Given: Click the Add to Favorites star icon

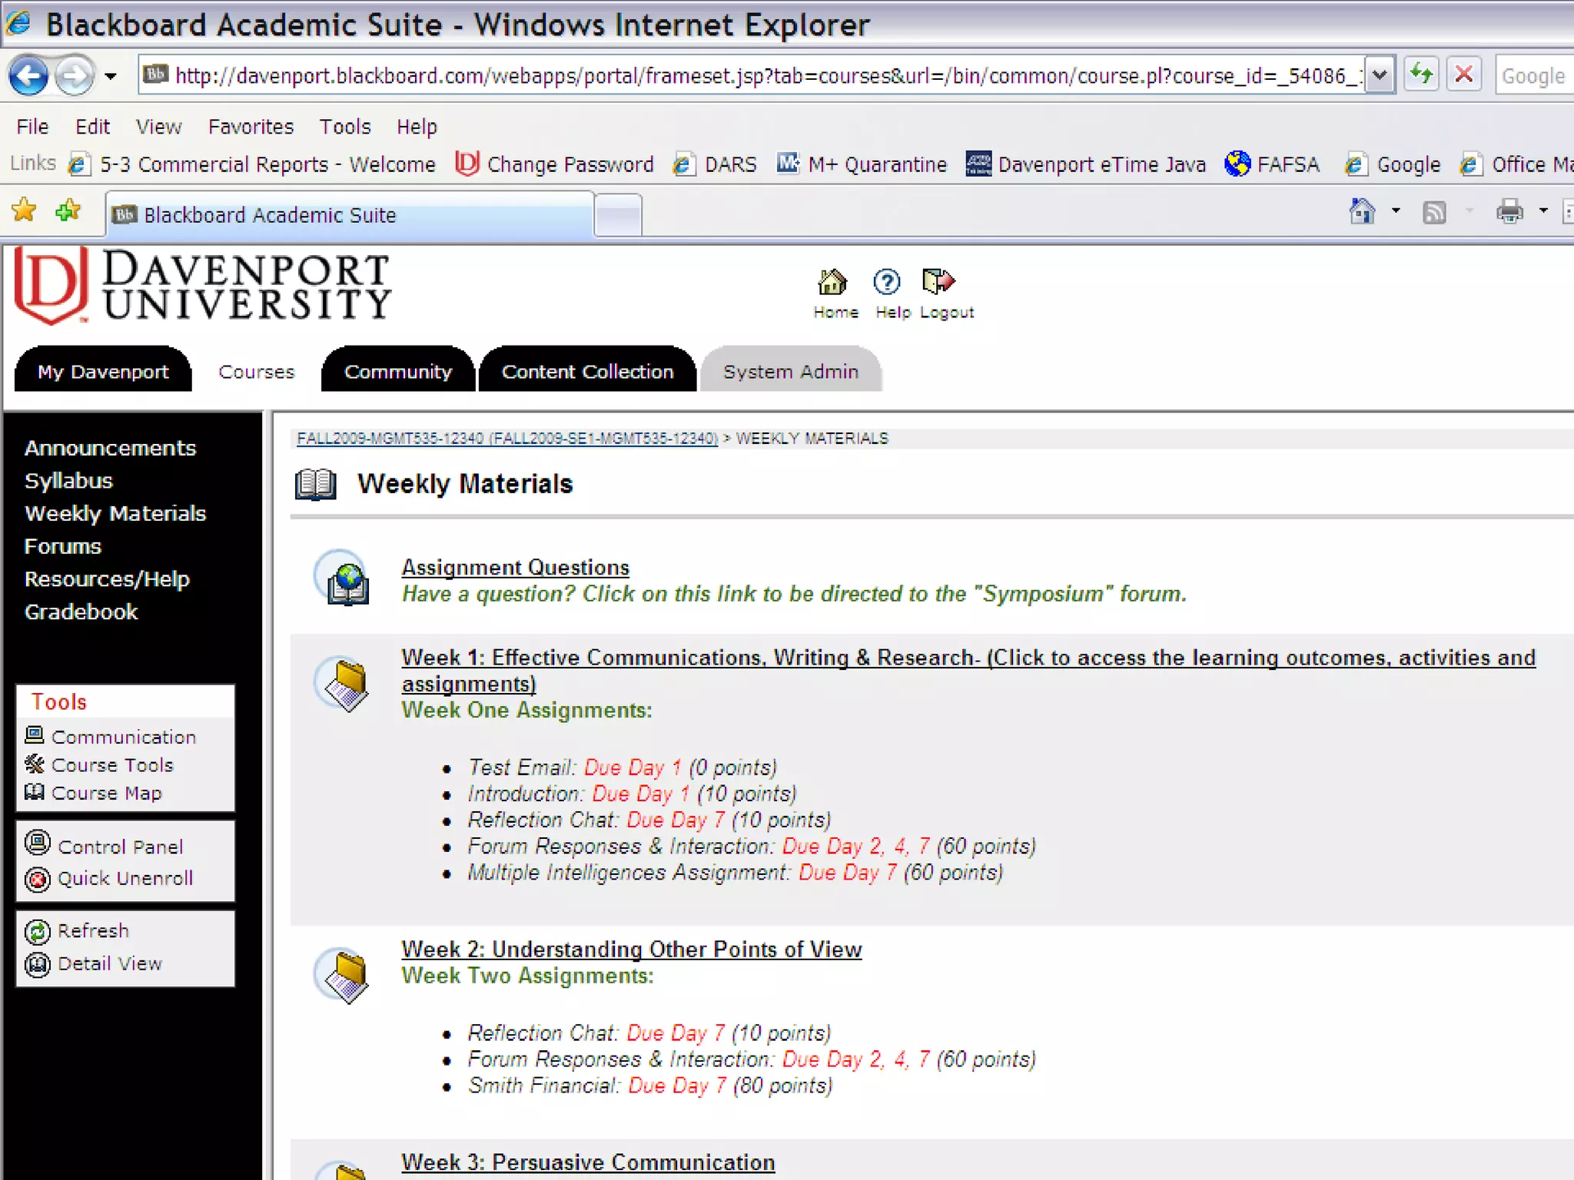Looking at the screenshot, I should click(68, 210).
